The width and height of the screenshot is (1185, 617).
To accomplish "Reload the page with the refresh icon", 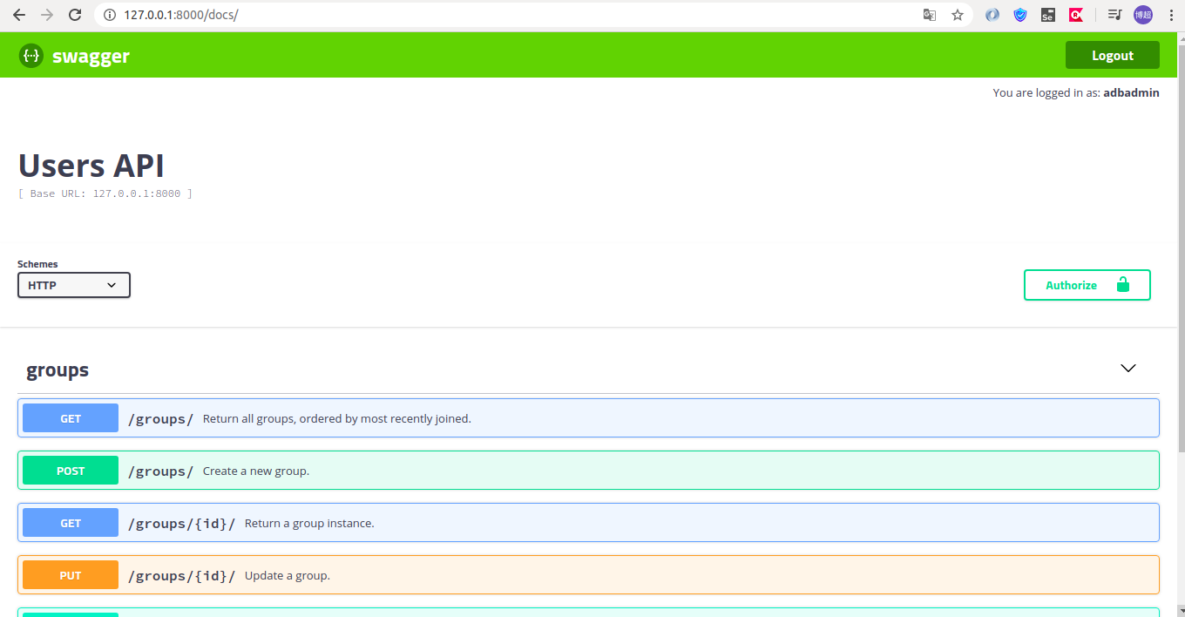I will pyautogui.click(x=75, y=15).
